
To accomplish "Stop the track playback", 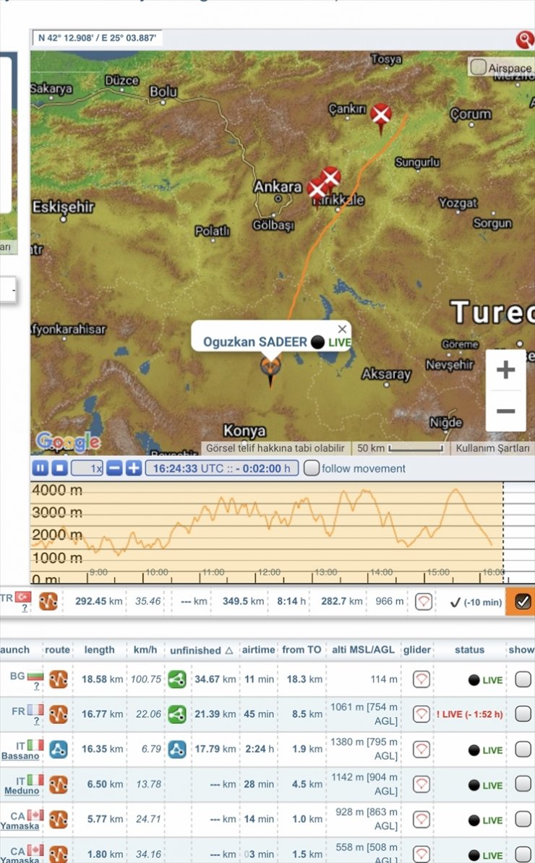I will [59, 468].
